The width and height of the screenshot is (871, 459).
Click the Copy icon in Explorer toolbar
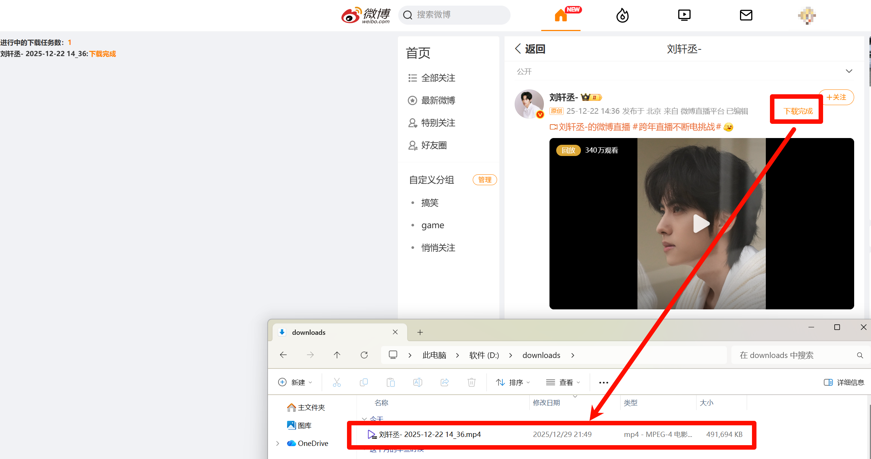(x=363, y=382)
